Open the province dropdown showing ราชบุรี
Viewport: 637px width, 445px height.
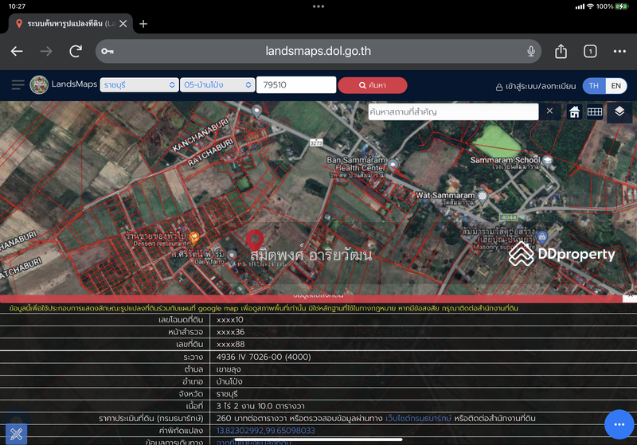(x=139, y=85)
